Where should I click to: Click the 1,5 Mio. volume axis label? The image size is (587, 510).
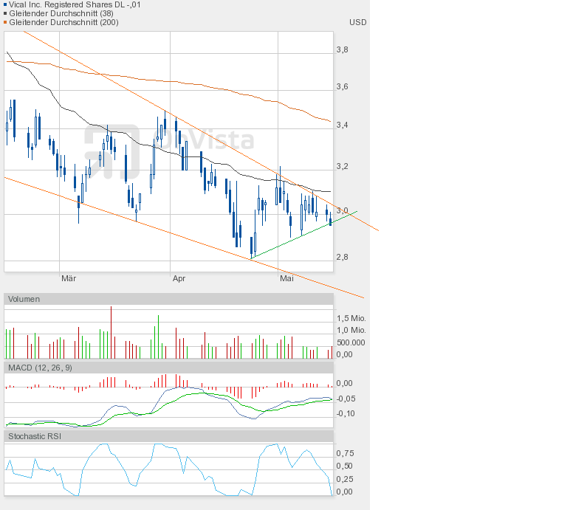[x=351, y=318]
